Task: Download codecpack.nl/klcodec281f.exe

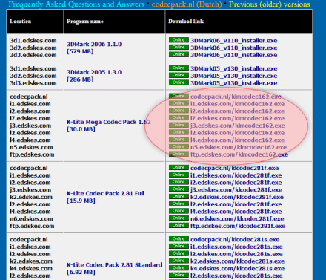Action: pyautogui.click(x=234, y=168)
